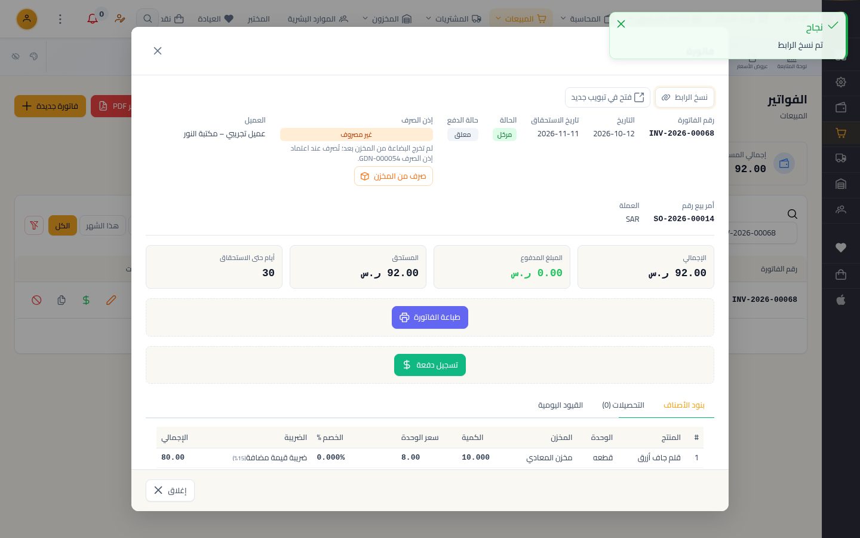The width and height of the screenshot is (860, 538).
Task: Open the user profile avatar
Action: click(27, 19)
